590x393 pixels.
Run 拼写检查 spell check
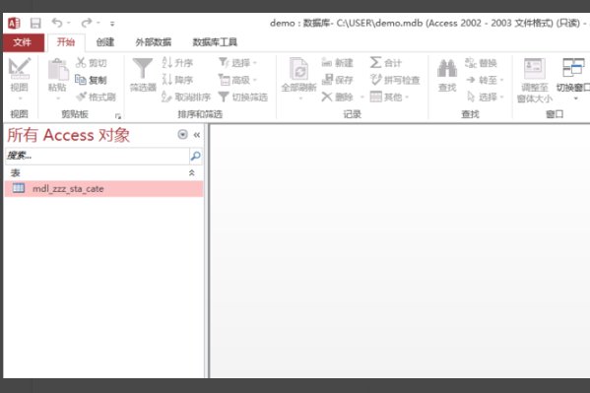(x=395, y=80)
